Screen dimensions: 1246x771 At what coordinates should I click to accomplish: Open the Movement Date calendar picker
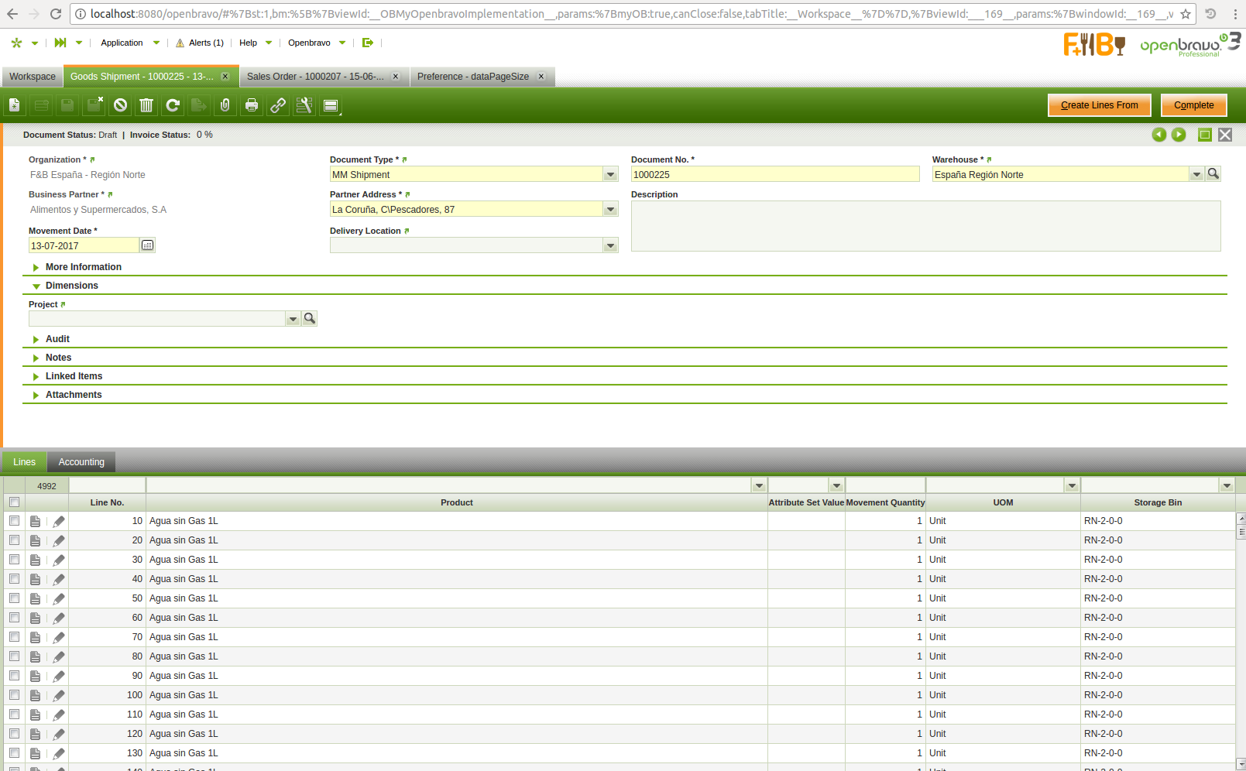[x=147, y=245]
